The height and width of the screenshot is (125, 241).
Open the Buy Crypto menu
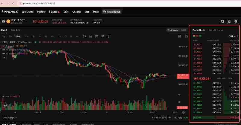pyautogui.click(x=27, y=12)
